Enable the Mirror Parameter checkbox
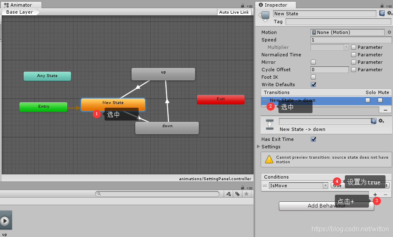 click(354, 62)
